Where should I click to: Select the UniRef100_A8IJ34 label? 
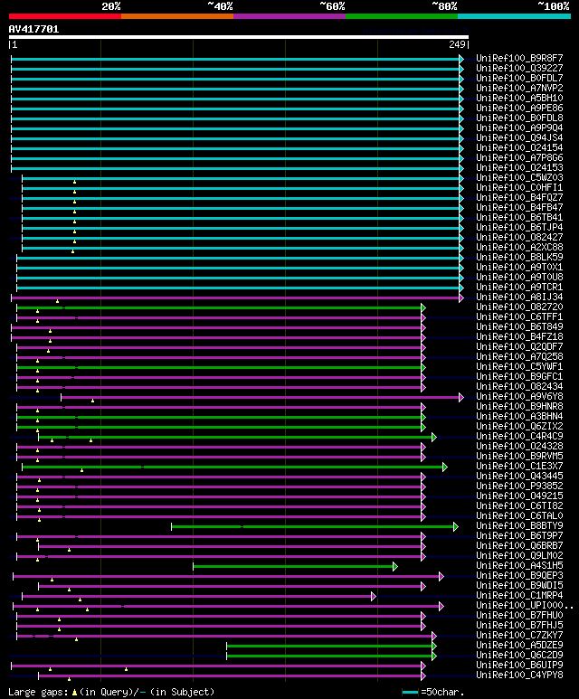click(x=519, y=297)
